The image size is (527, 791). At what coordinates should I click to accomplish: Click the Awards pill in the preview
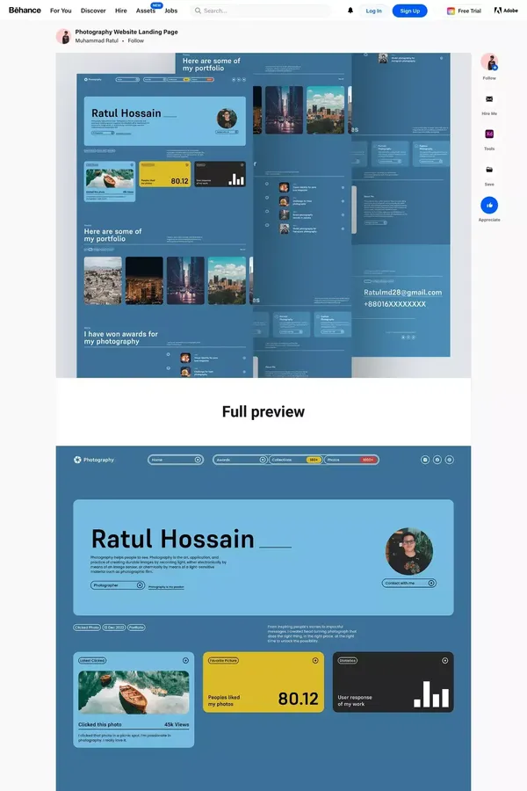click(240, 460)
